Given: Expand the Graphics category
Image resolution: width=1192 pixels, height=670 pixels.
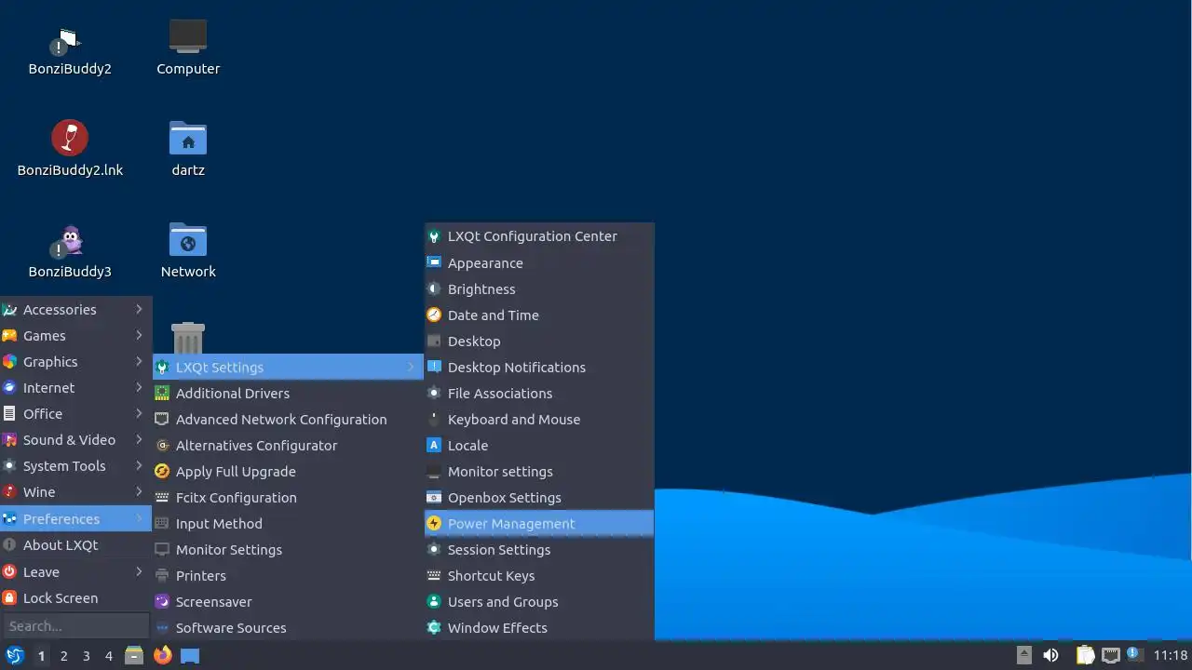Looking at the screenshot, I should point(75,361).
